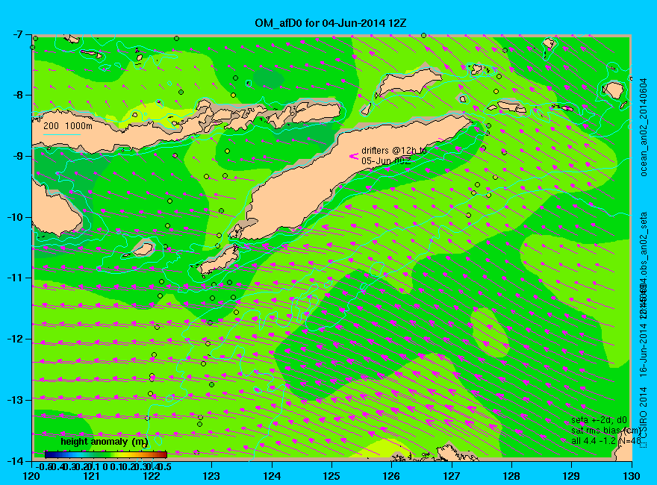This screenshot has width=657, height=485.
Task: Click latitude axis label -8
Action: (19, 95)
